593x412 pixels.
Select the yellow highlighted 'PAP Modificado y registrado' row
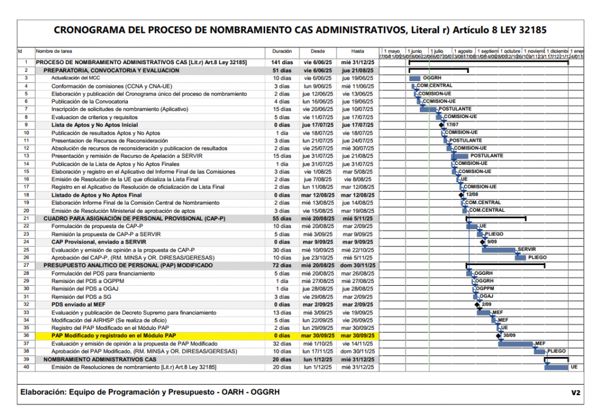(x=114, y=336)
